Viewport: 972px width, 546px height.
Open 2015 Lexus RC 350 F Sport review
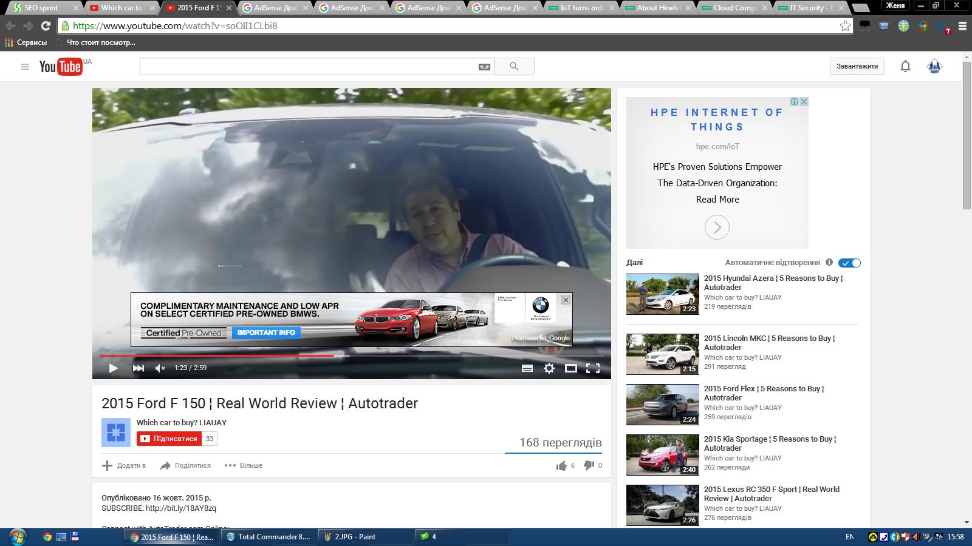click(772, 494)
